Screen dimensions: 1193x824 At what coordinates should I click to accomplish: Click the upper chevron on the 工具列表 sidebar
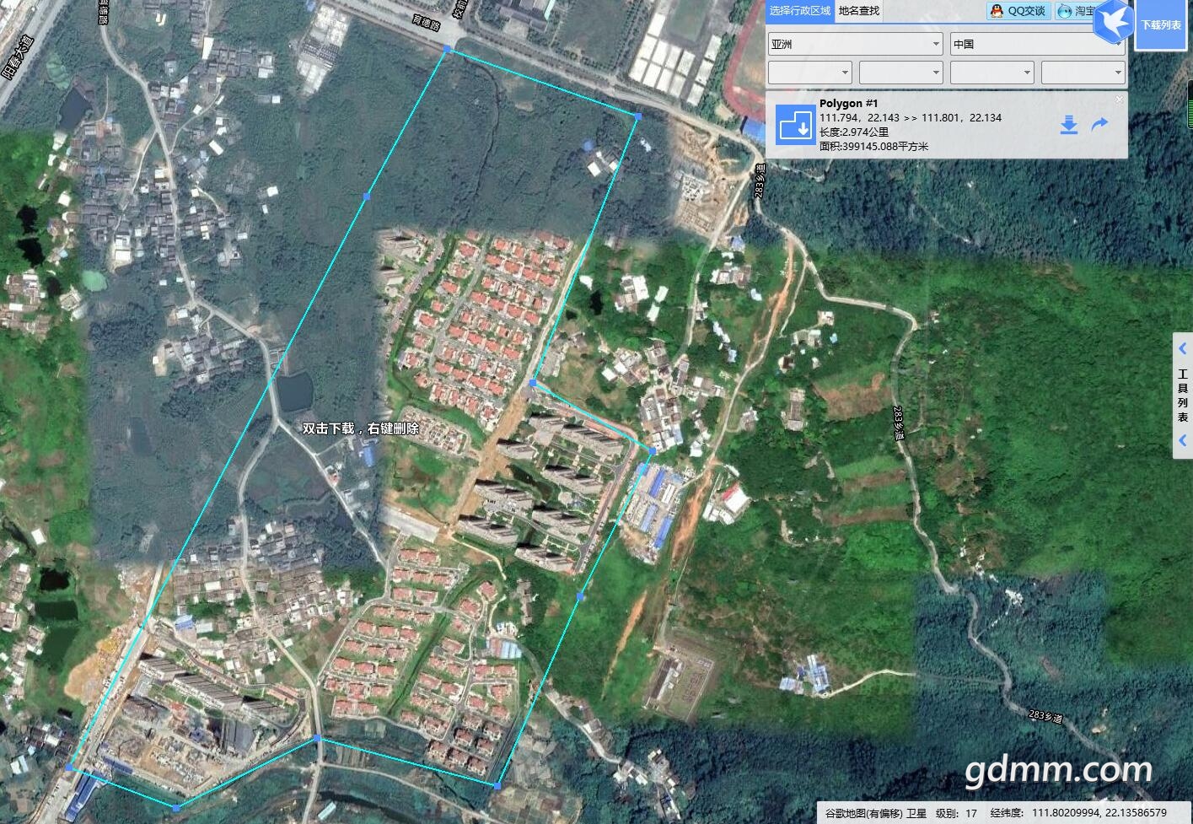pos(1183,349)
